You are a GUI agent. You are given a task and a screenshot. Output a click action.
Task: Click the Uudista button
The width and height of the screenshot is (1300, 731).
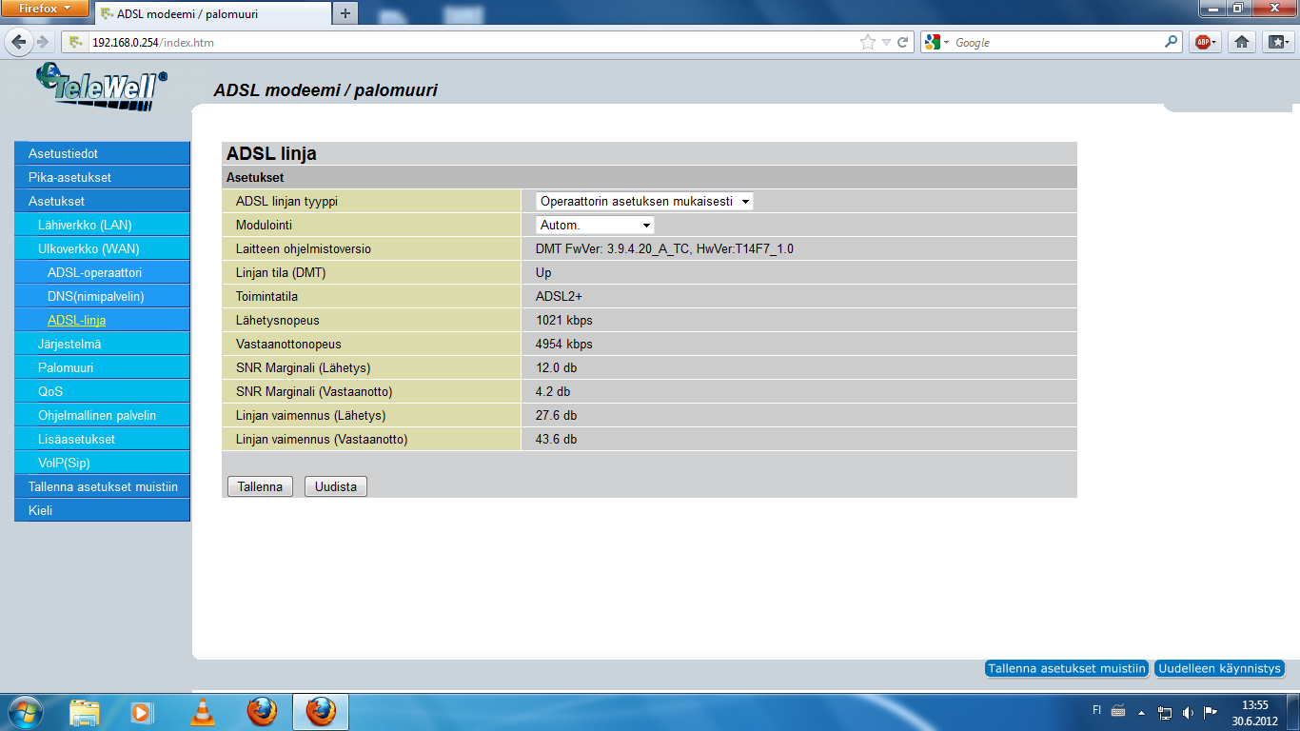point(335,486)
